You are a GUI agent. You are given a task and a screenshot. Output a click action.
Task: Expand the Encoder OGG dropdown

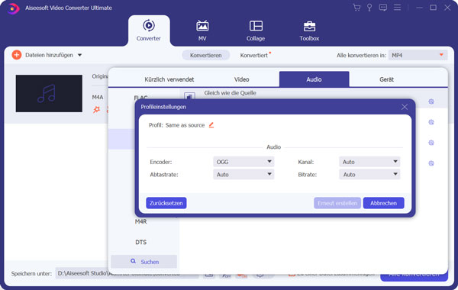(244, 162)
